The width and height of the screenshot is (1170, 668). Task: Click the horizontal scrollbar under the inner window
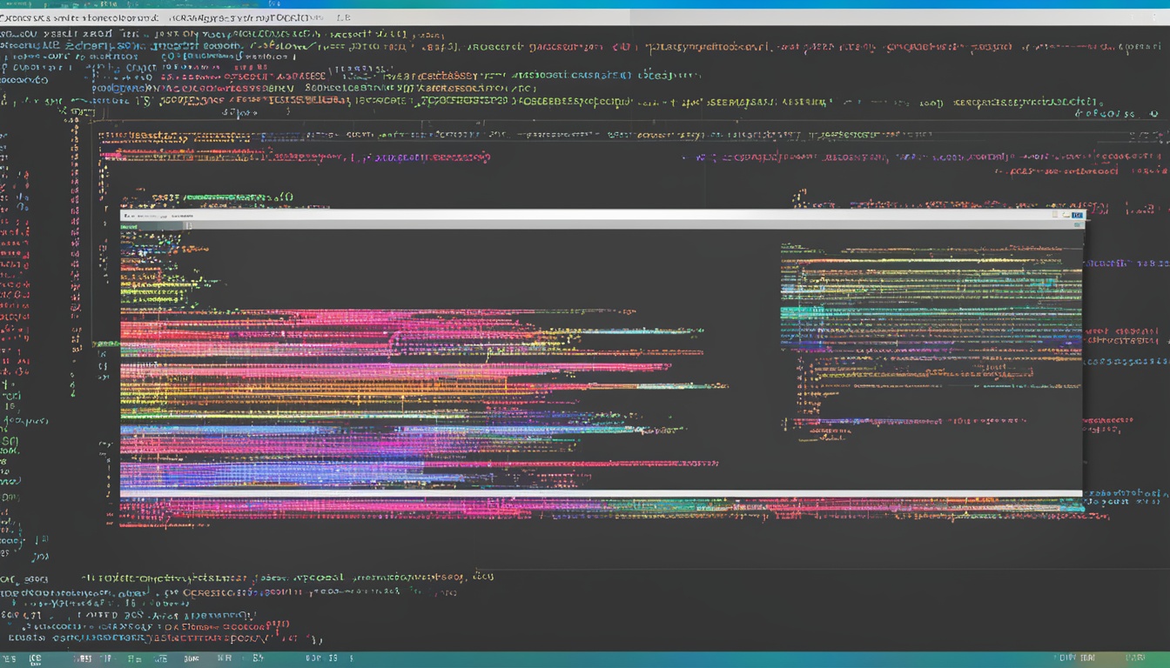[x=602, y=494]
